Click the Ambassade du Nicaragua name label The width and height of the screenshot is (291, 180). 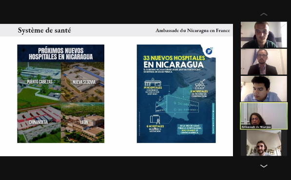click(256, 127)
